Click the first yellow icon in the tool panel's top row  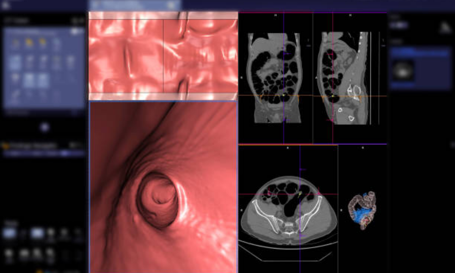(29, 42)
